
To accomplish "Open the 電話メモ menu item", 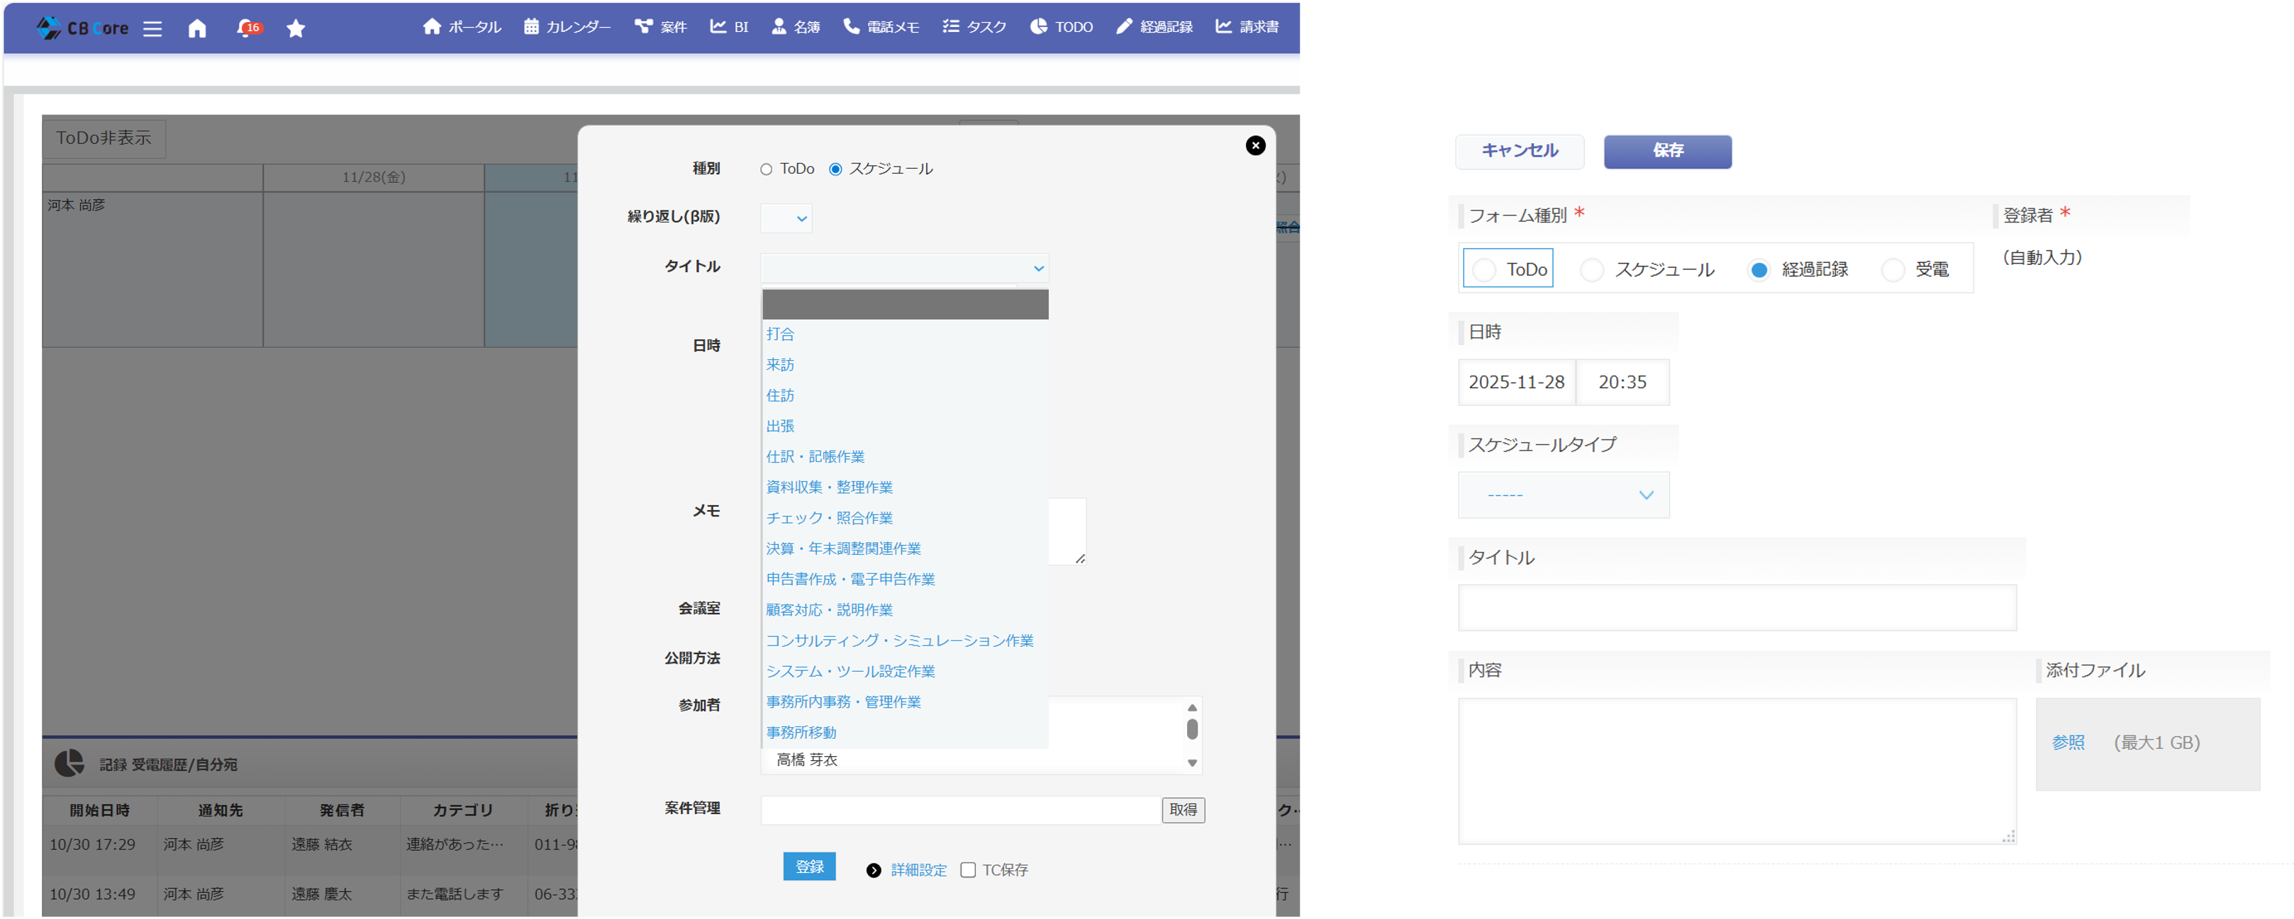I will point(881,28).
